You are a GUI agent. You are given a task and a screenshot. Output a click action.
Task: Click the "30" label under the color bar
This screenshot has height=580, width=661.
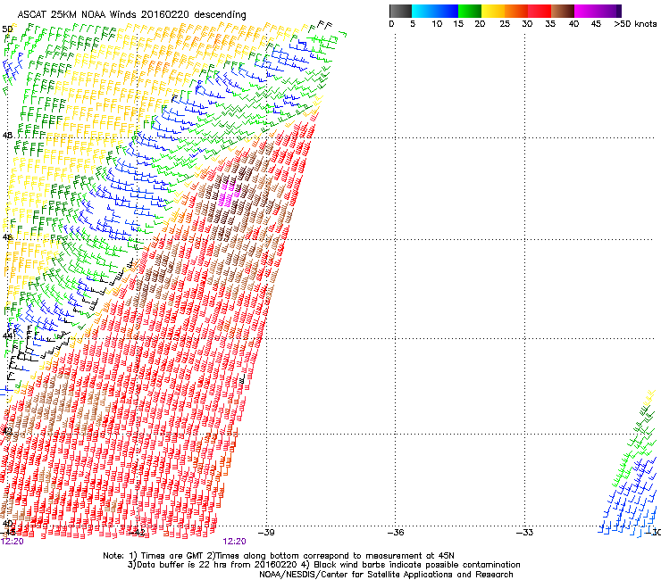[527, 24]
